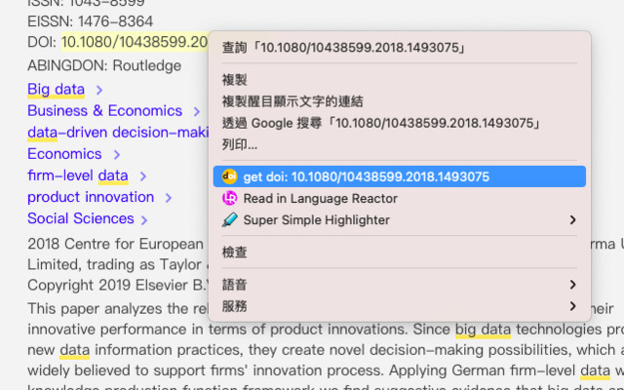Viewport: 624px width, 390px height.
Task: Select 列印... from the context menu
Action: (x=240, y=144)
